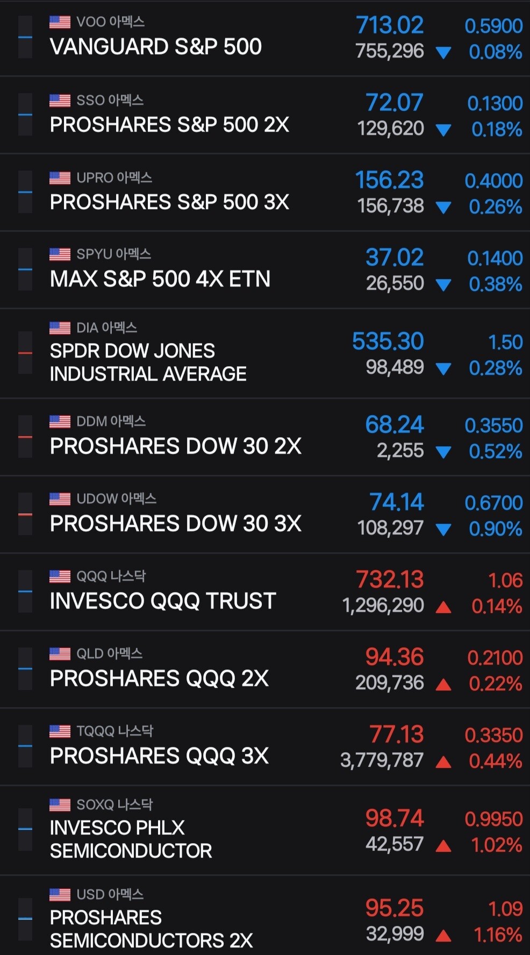530x955 pixels.
Task: Tap the 0.28% change for DIA
Action: point(495,368)
